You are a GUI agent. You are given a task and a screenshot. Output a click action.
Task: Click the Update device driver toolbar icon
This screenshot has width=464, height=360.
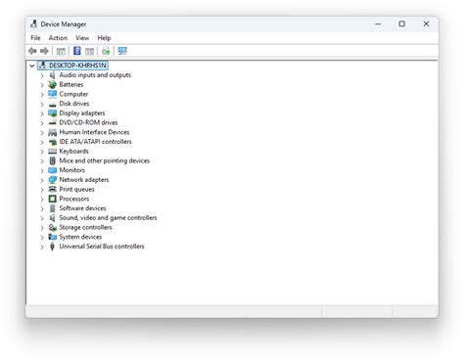tap(106, 51)
